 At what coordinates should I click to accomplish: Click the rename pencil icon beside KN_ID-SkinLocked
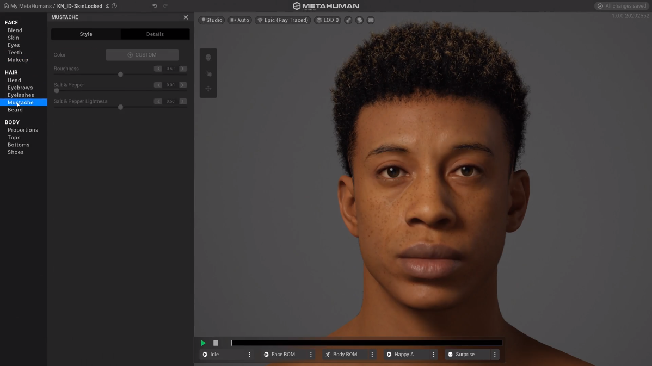(x=107, y=6)
